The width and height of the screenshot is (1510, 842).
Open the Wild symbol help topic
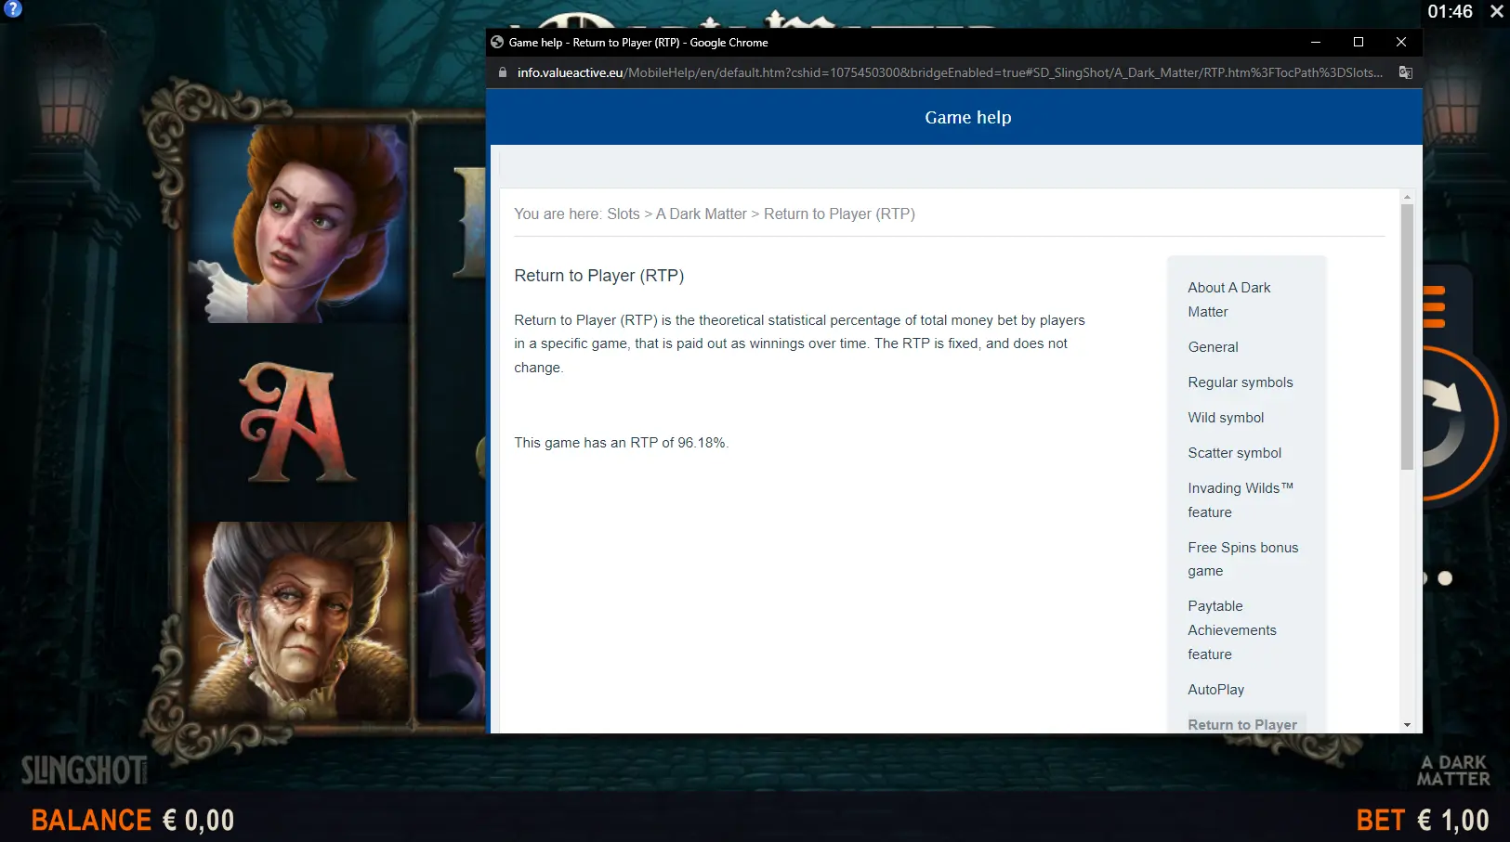1226,418
